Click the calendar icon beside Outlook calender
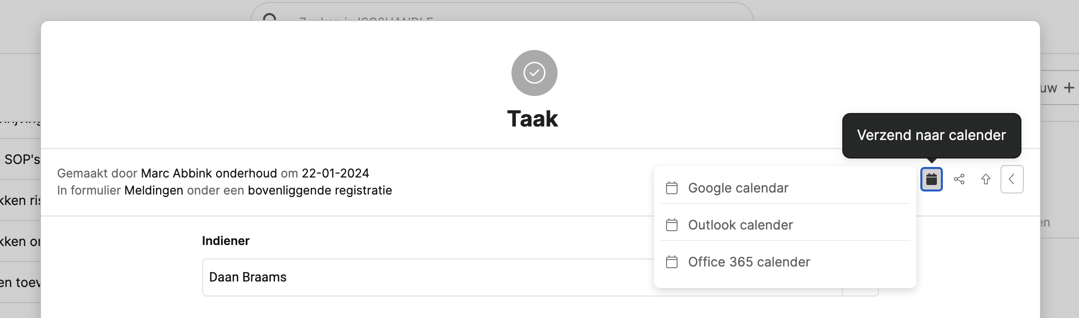1079x318 pixels. coord(672,225)
